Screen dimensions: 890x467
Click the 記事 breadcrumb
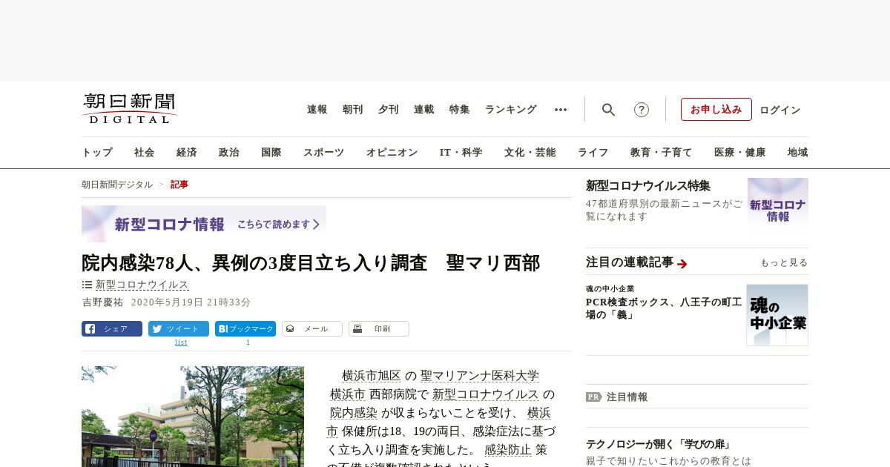coord(179,185)
